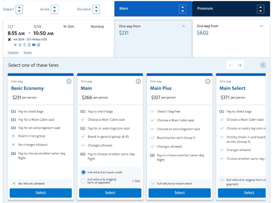Click the airplane icon beside AA 2024
273x203 pixels.
pyautogui.click(x=9, y=39)
